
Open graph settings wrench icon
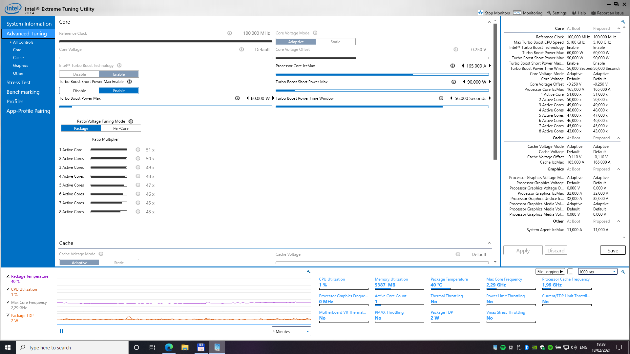click(x=308, y=272)
